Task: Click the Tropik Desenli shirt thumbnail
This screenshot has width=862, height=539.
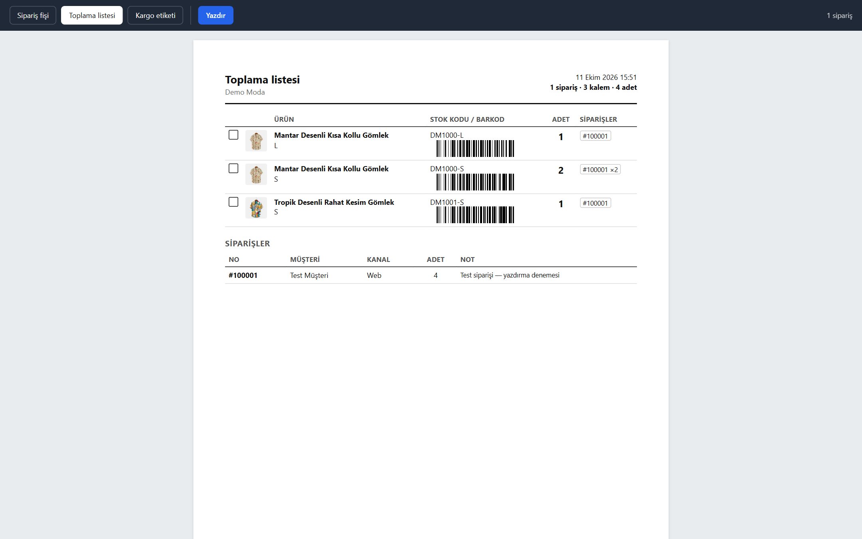Action: pyautogui.click(x=256, y=208)
